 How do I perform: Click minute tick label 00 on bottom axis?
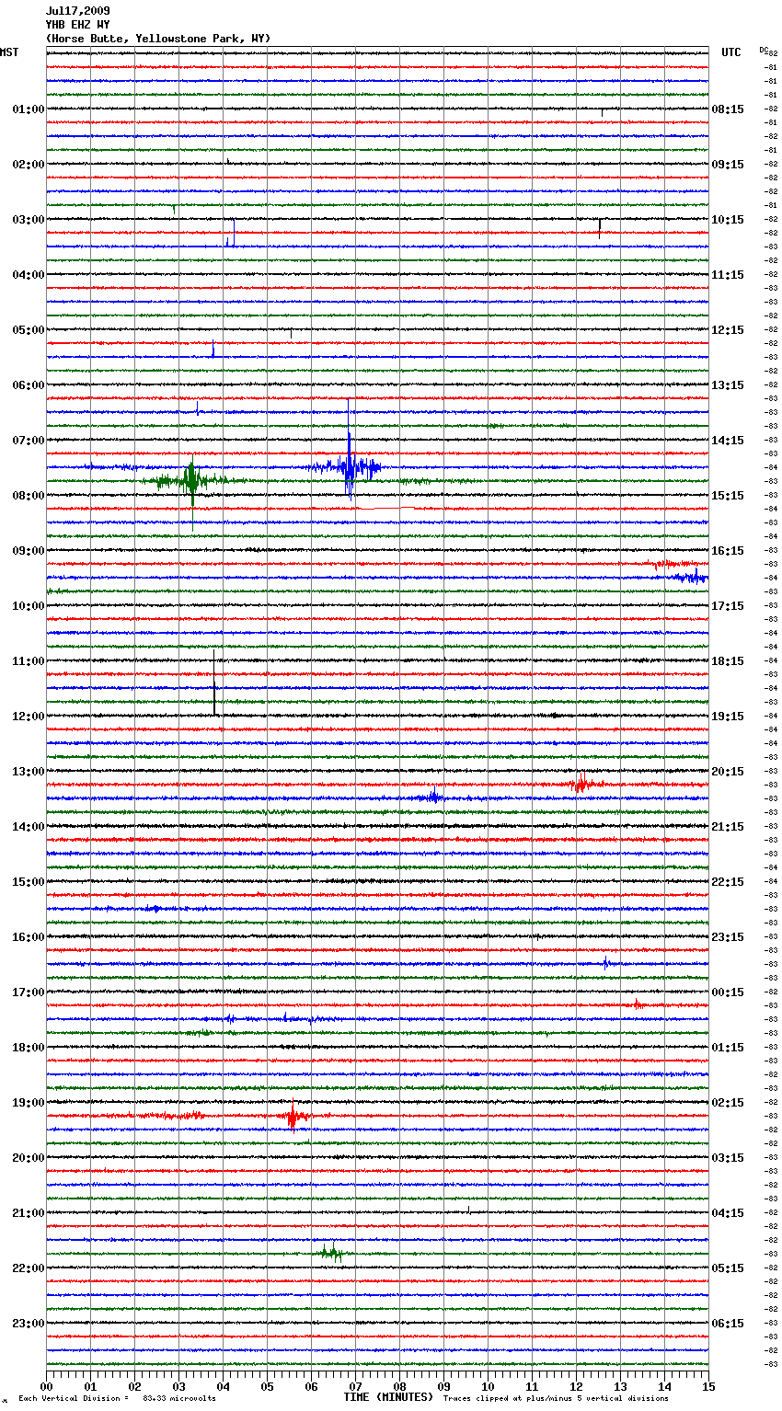(x=46, y=1386)
